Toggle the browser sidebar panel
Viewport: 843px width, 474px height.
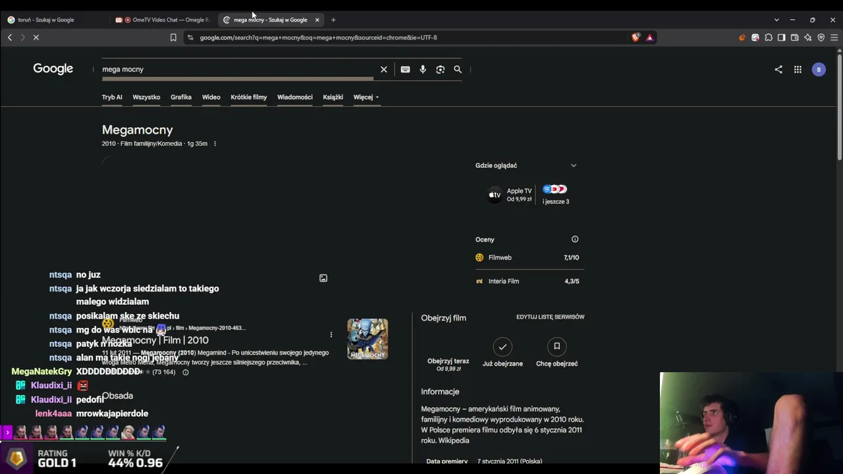tap(782, 38)
